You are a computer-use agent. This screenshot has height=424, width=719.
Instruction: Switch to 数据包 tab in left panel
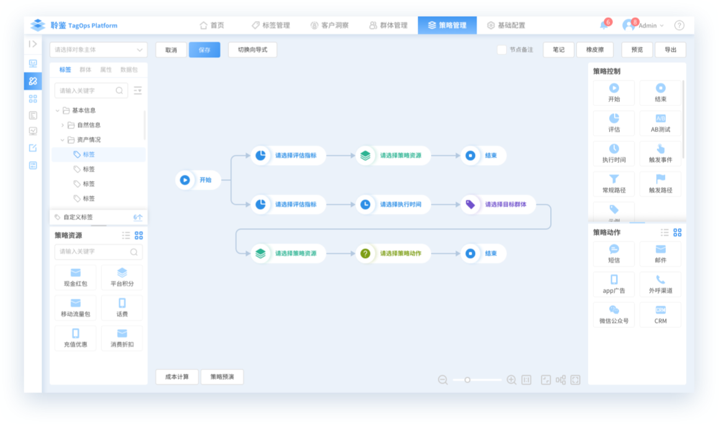129,69
